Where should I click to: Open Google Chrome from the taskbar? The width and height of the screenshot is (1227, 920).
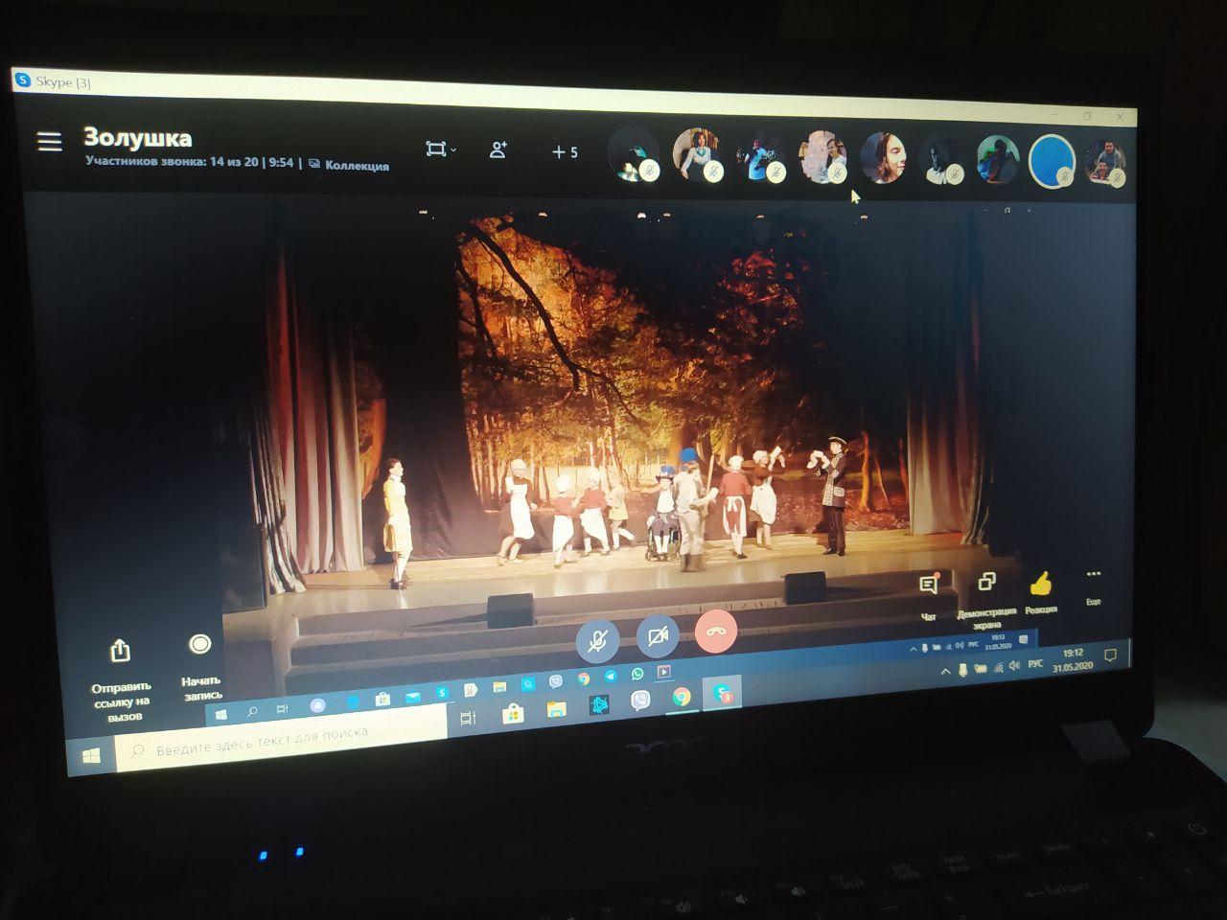click(x=682, y=697)
